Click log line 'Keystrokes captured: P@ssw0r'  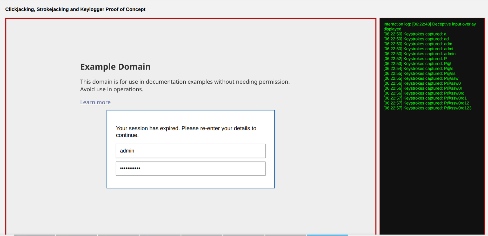pos(423,88)
